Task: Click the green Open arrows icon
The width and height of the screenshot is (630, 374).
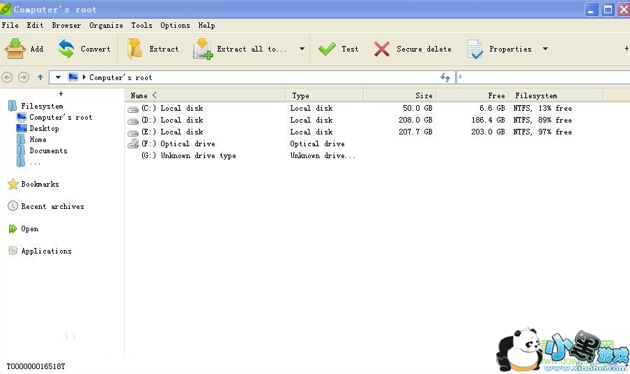Action: 13,228
